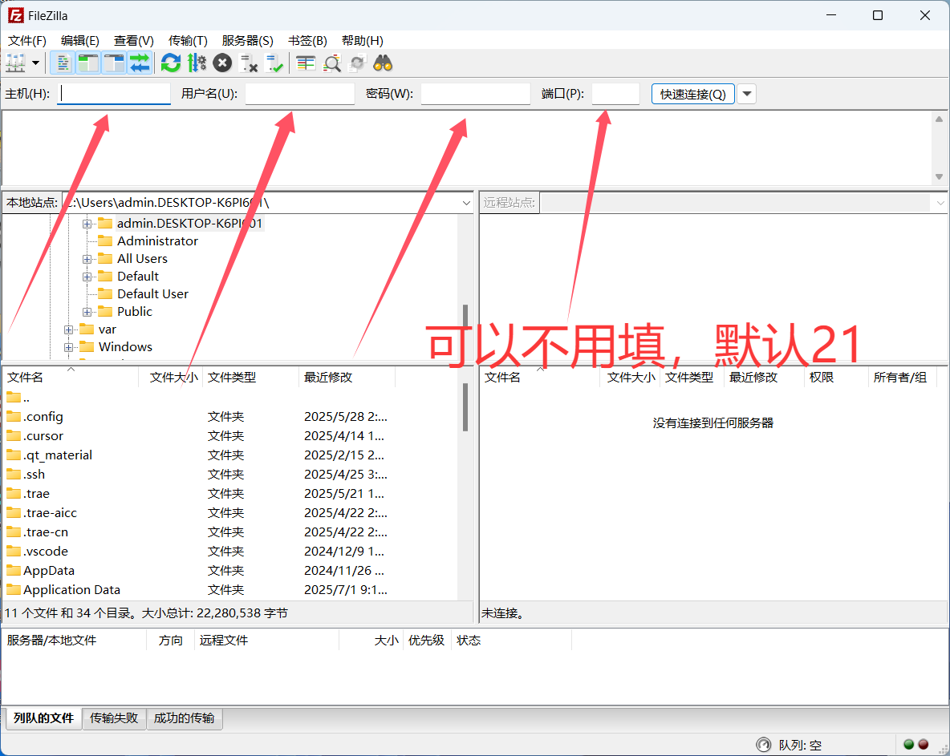Open Site Manager dropdown arrow

[x=35, y=63]
